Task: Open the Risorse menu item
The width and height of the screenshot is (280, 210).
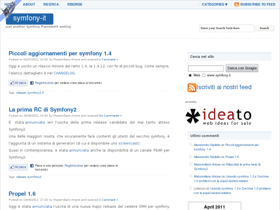Action: pos(75,5)
